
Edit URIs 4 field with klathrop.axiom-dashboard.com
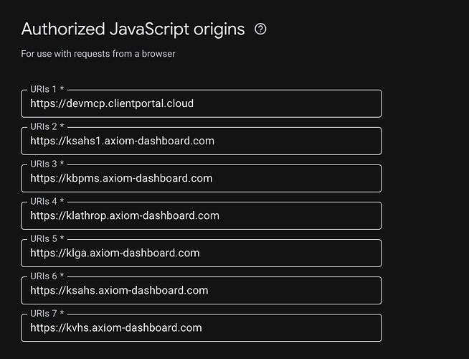(x=202, y=216)
